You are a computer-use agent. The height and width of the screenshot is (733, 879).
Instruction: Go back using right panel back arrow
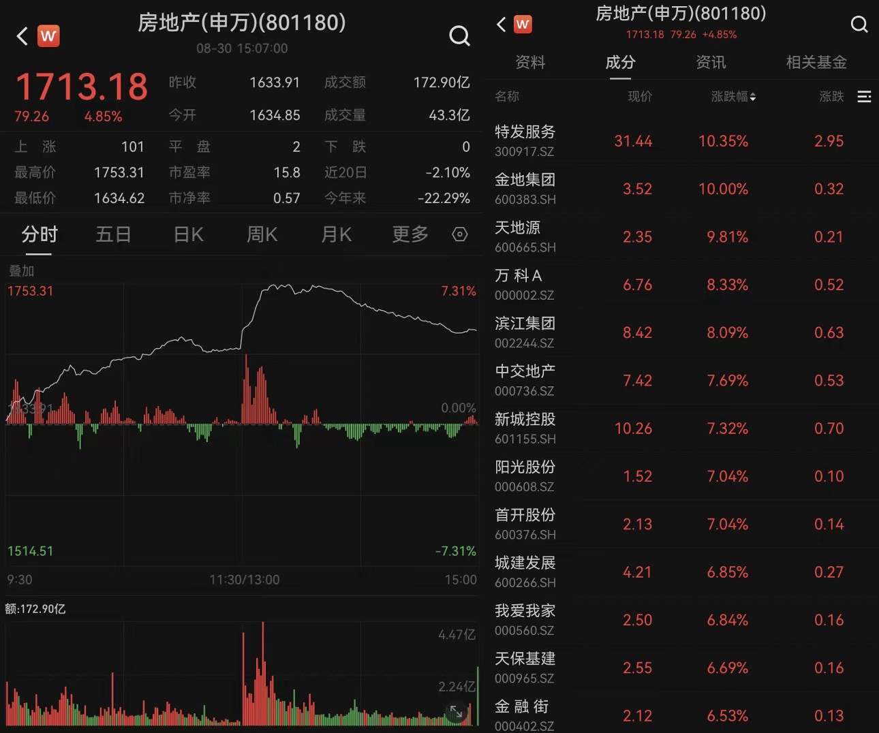click(501, 25)
